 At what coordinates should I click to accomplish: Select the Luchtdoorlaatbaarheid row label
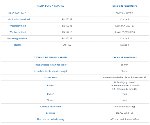coord(18,19)
